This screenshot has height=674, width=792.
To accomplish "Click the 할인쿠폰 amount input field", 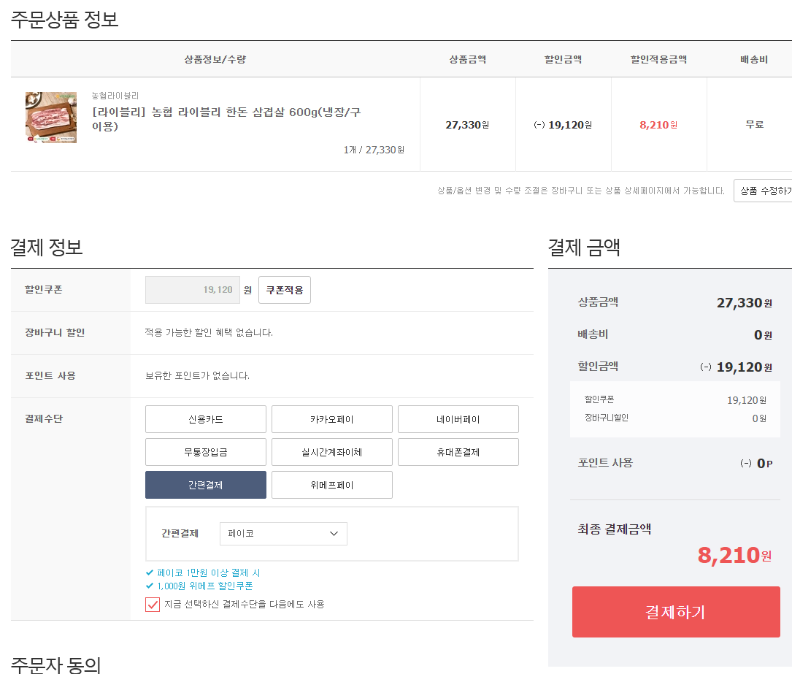I will (x=193, y=290).
